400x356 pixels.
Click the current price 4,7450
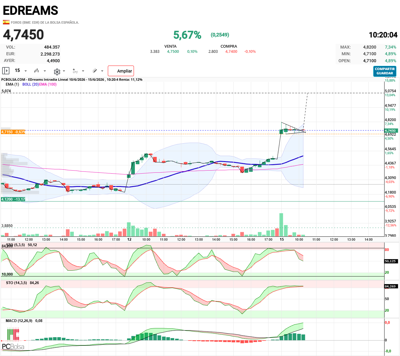(23, 35)
